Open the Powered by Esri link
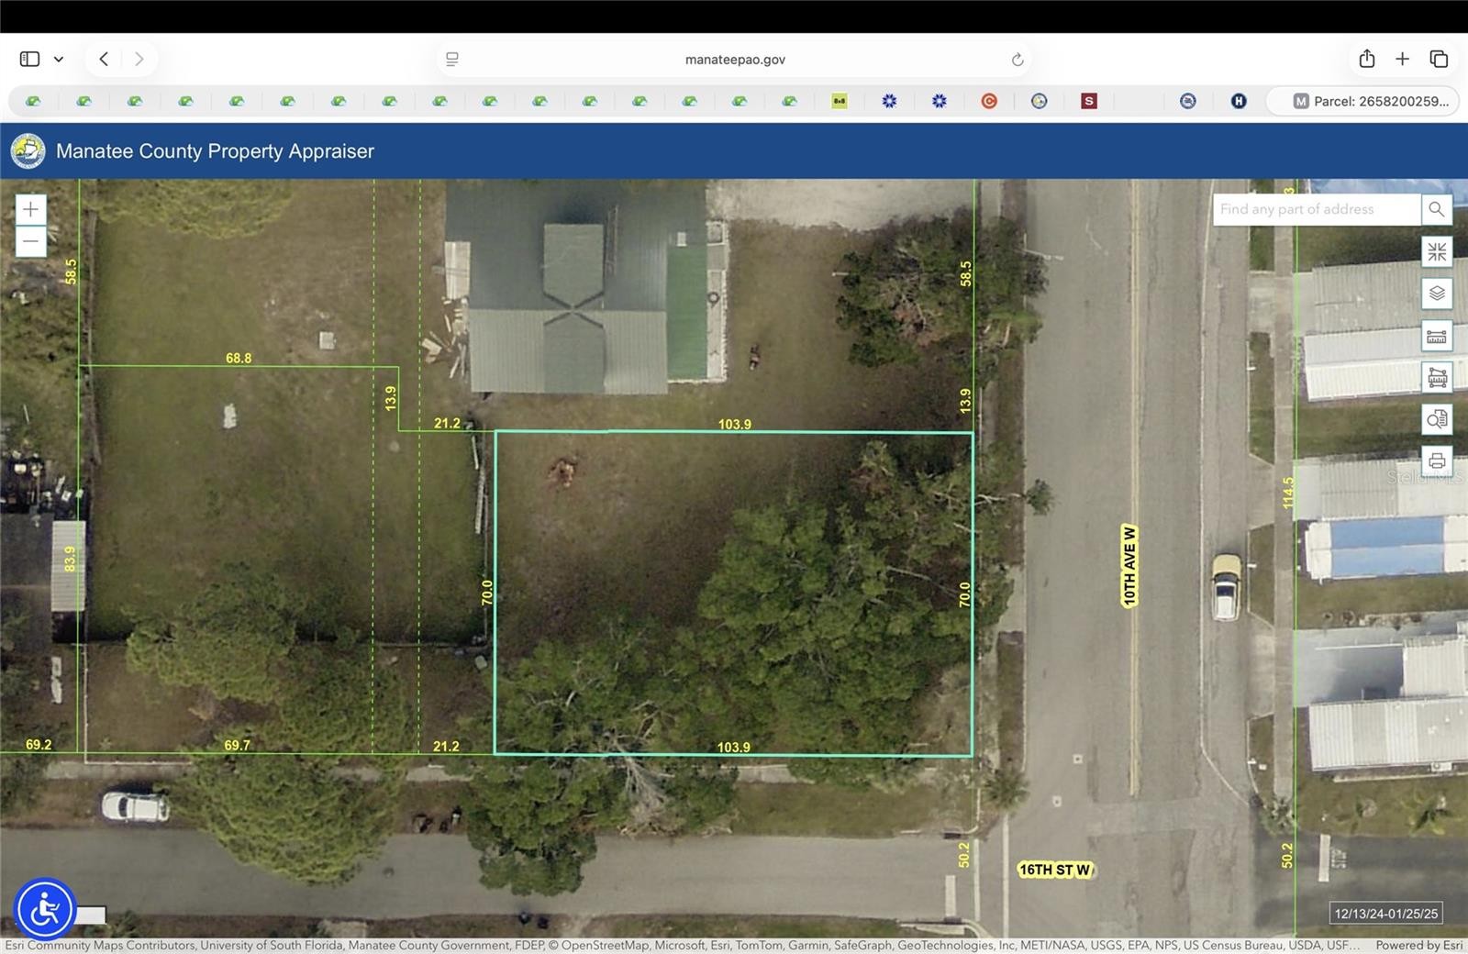Image resolution: width=1468 pixels, height=954 pixels. [x=1418, y=945]
